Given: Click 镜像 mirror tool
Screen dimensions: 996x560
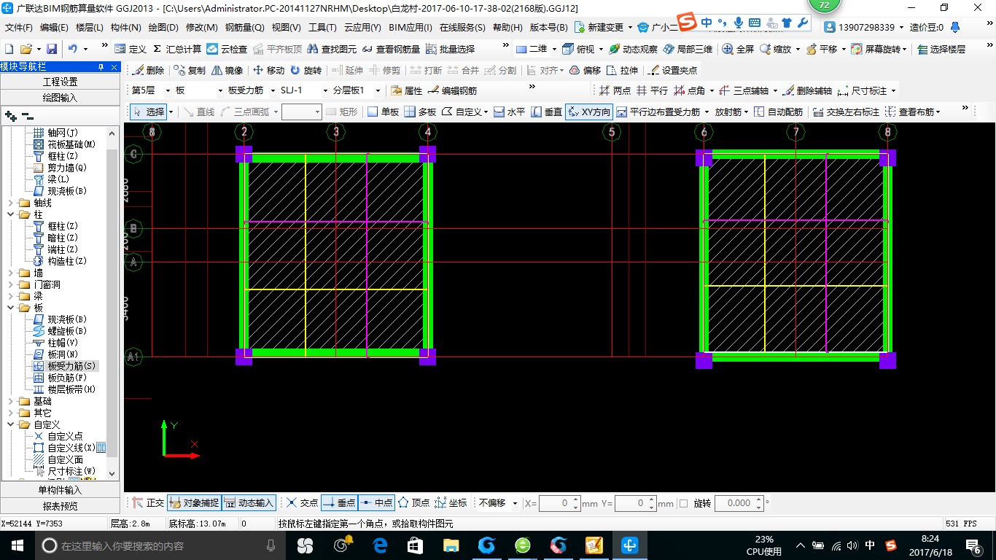Looking at the screenshot, I should coord(227,71).
